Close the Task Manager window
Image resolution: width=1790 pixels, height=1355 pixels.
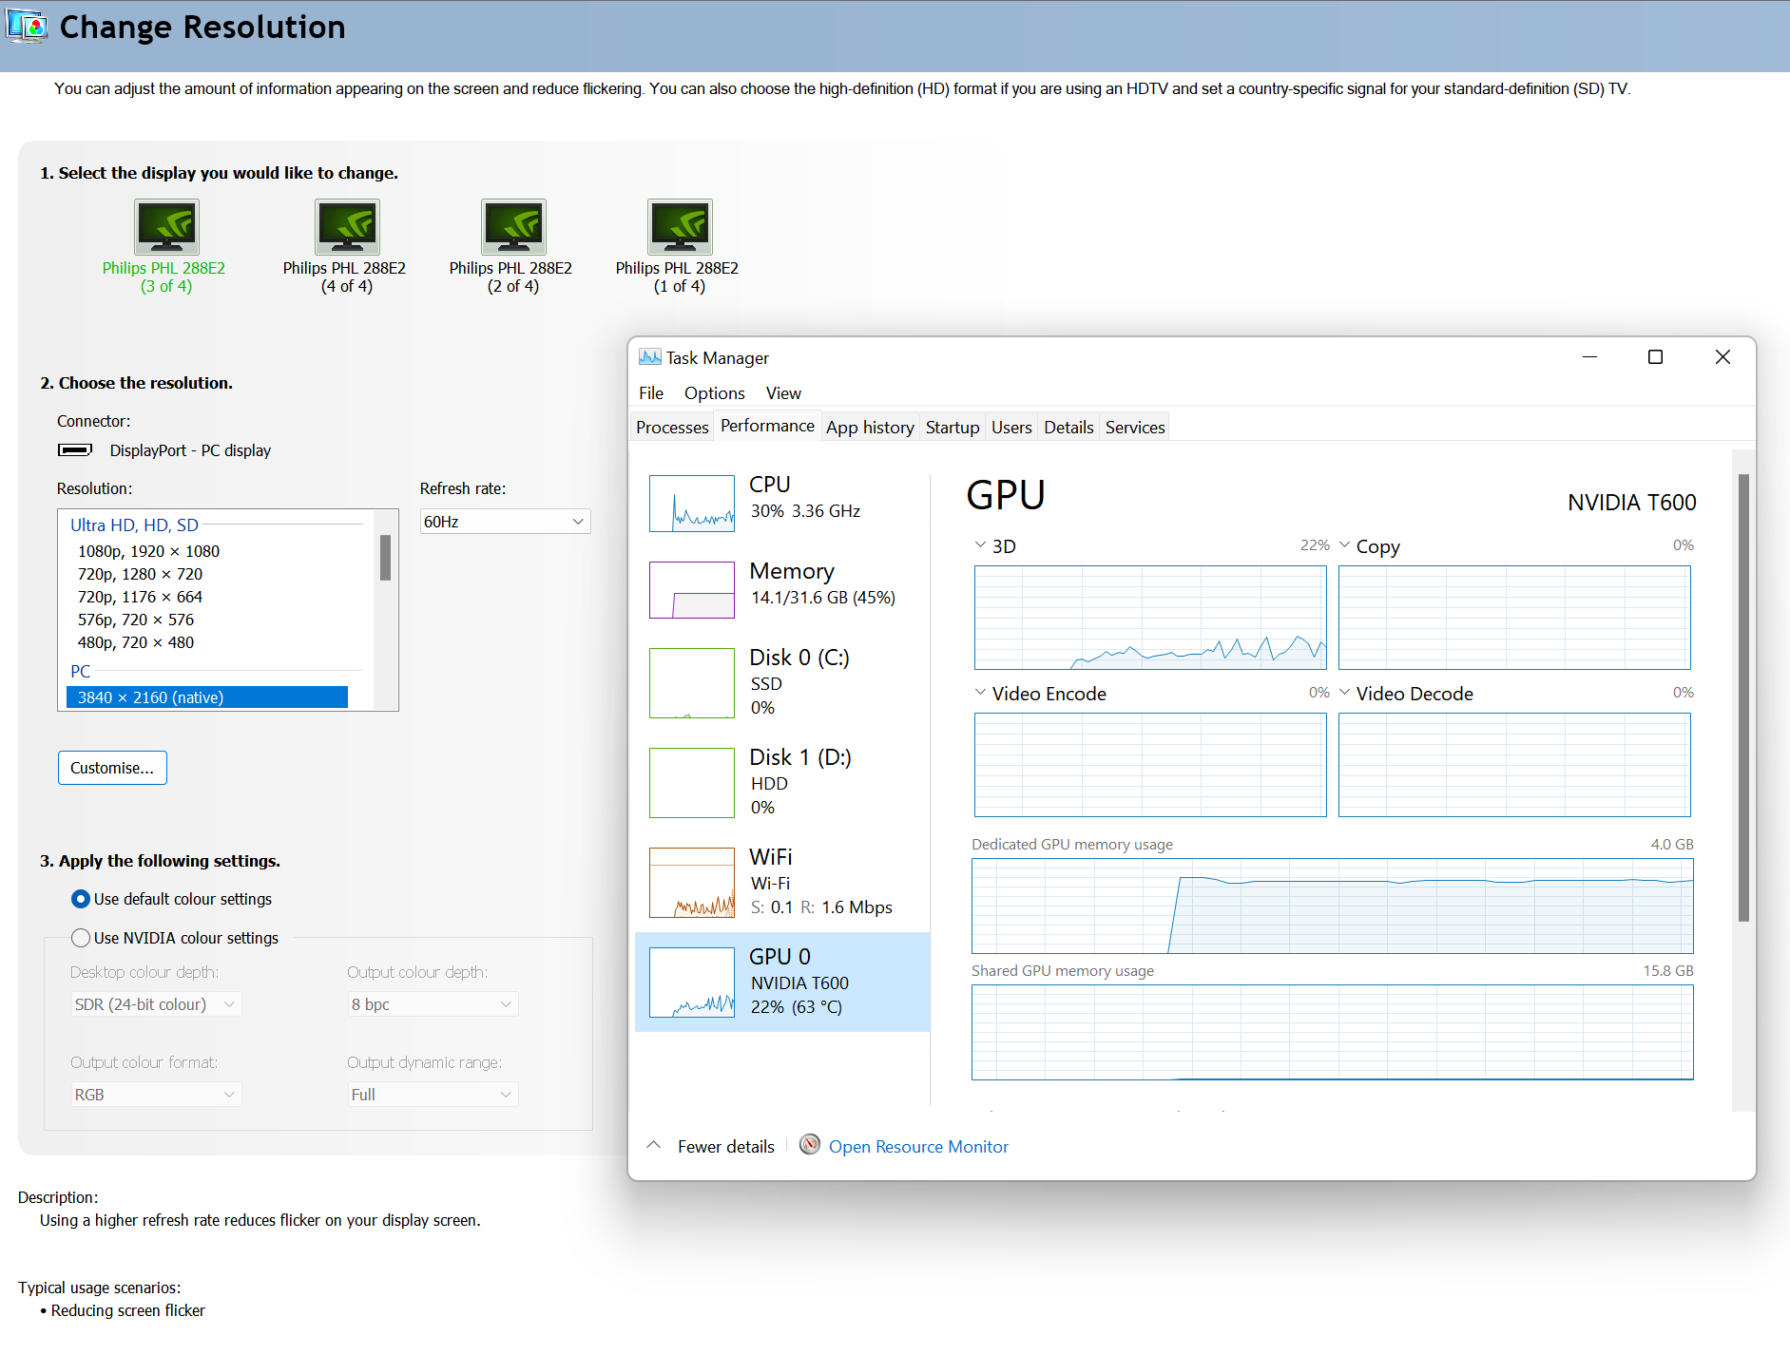1723,357
